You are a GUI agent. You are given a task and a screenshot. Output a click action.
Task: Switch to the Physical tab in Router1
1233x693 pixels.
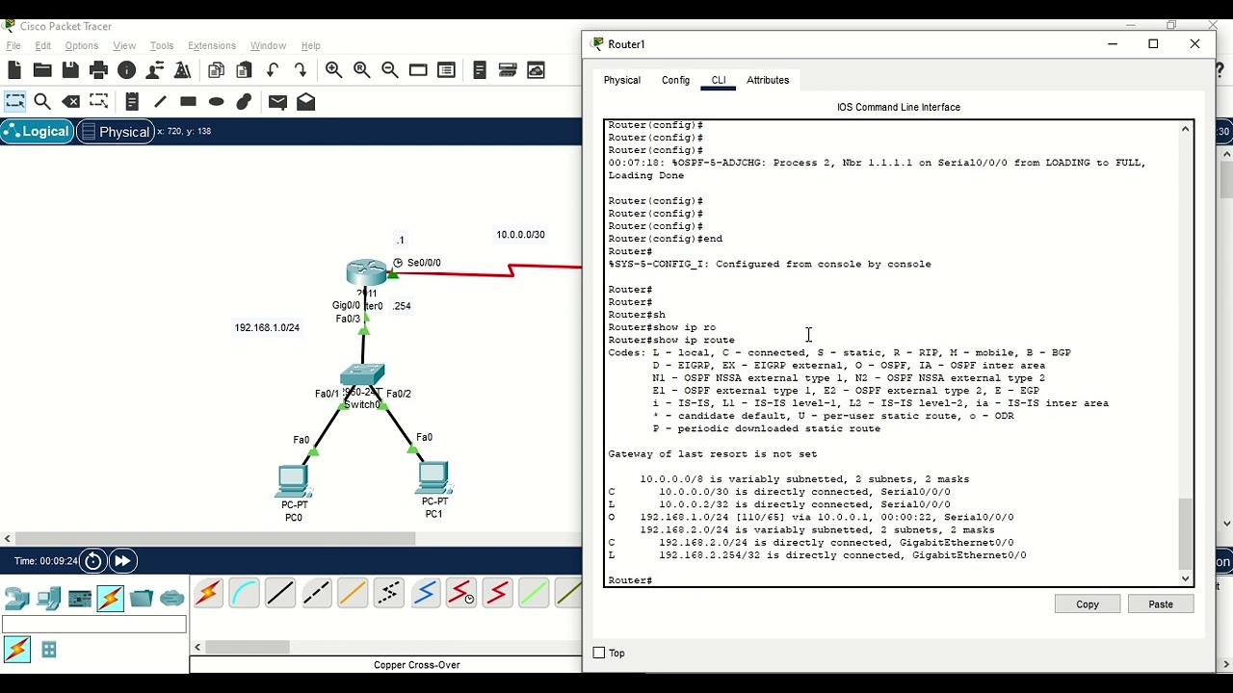coord(622,80)
